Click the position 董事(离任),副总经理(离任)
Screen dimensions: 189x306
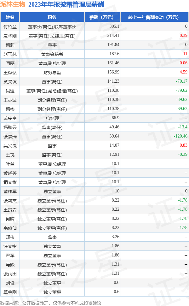[52, 91]
